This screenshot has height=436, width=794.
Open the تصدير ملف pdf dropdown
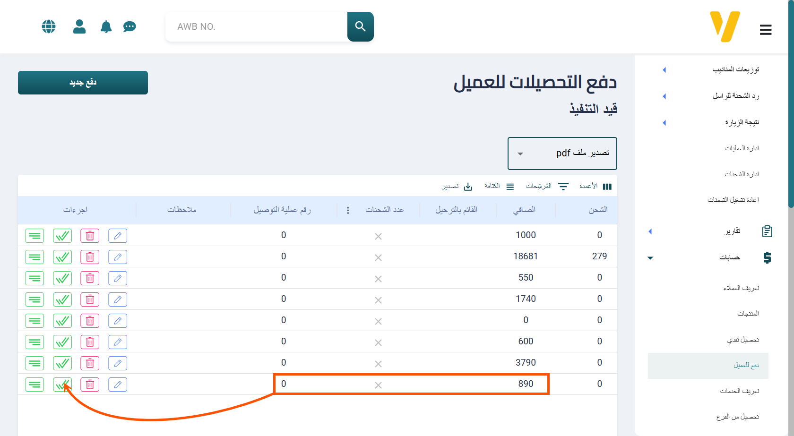point(562,154)
